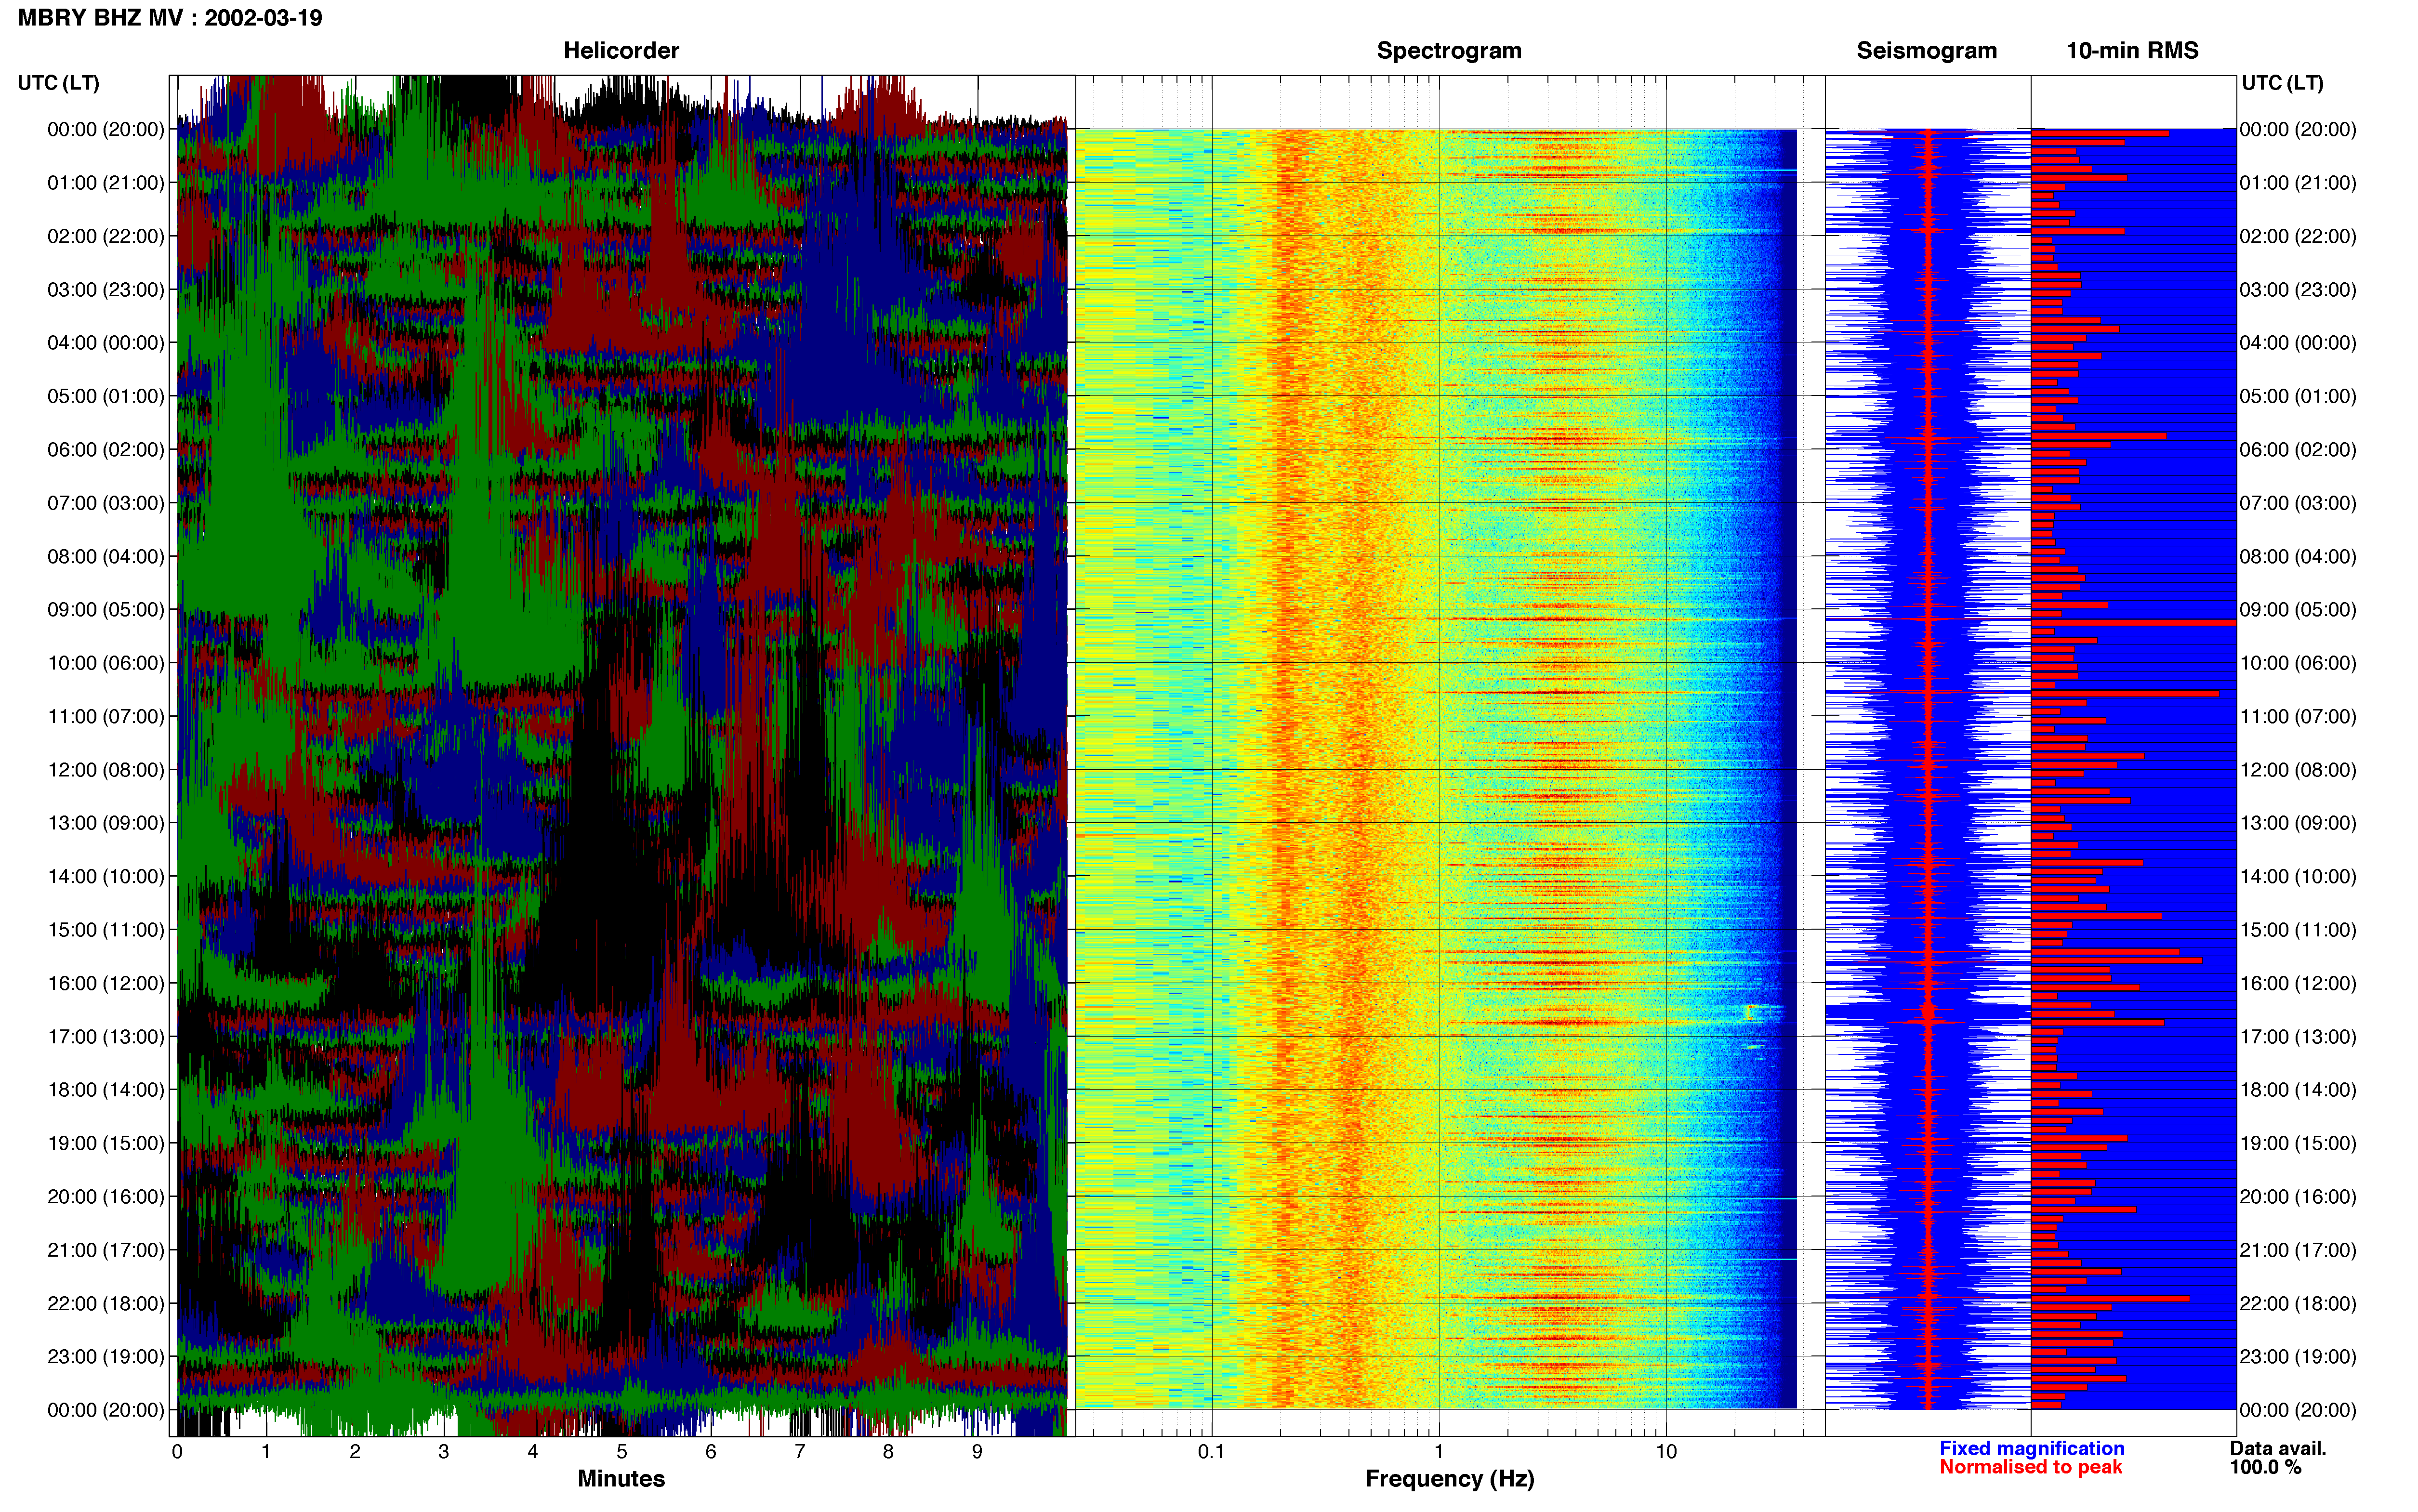Click the right-side 'UTC (LT)' axis header
Screen dimensions: 2418x1512
coord(2282,83)
